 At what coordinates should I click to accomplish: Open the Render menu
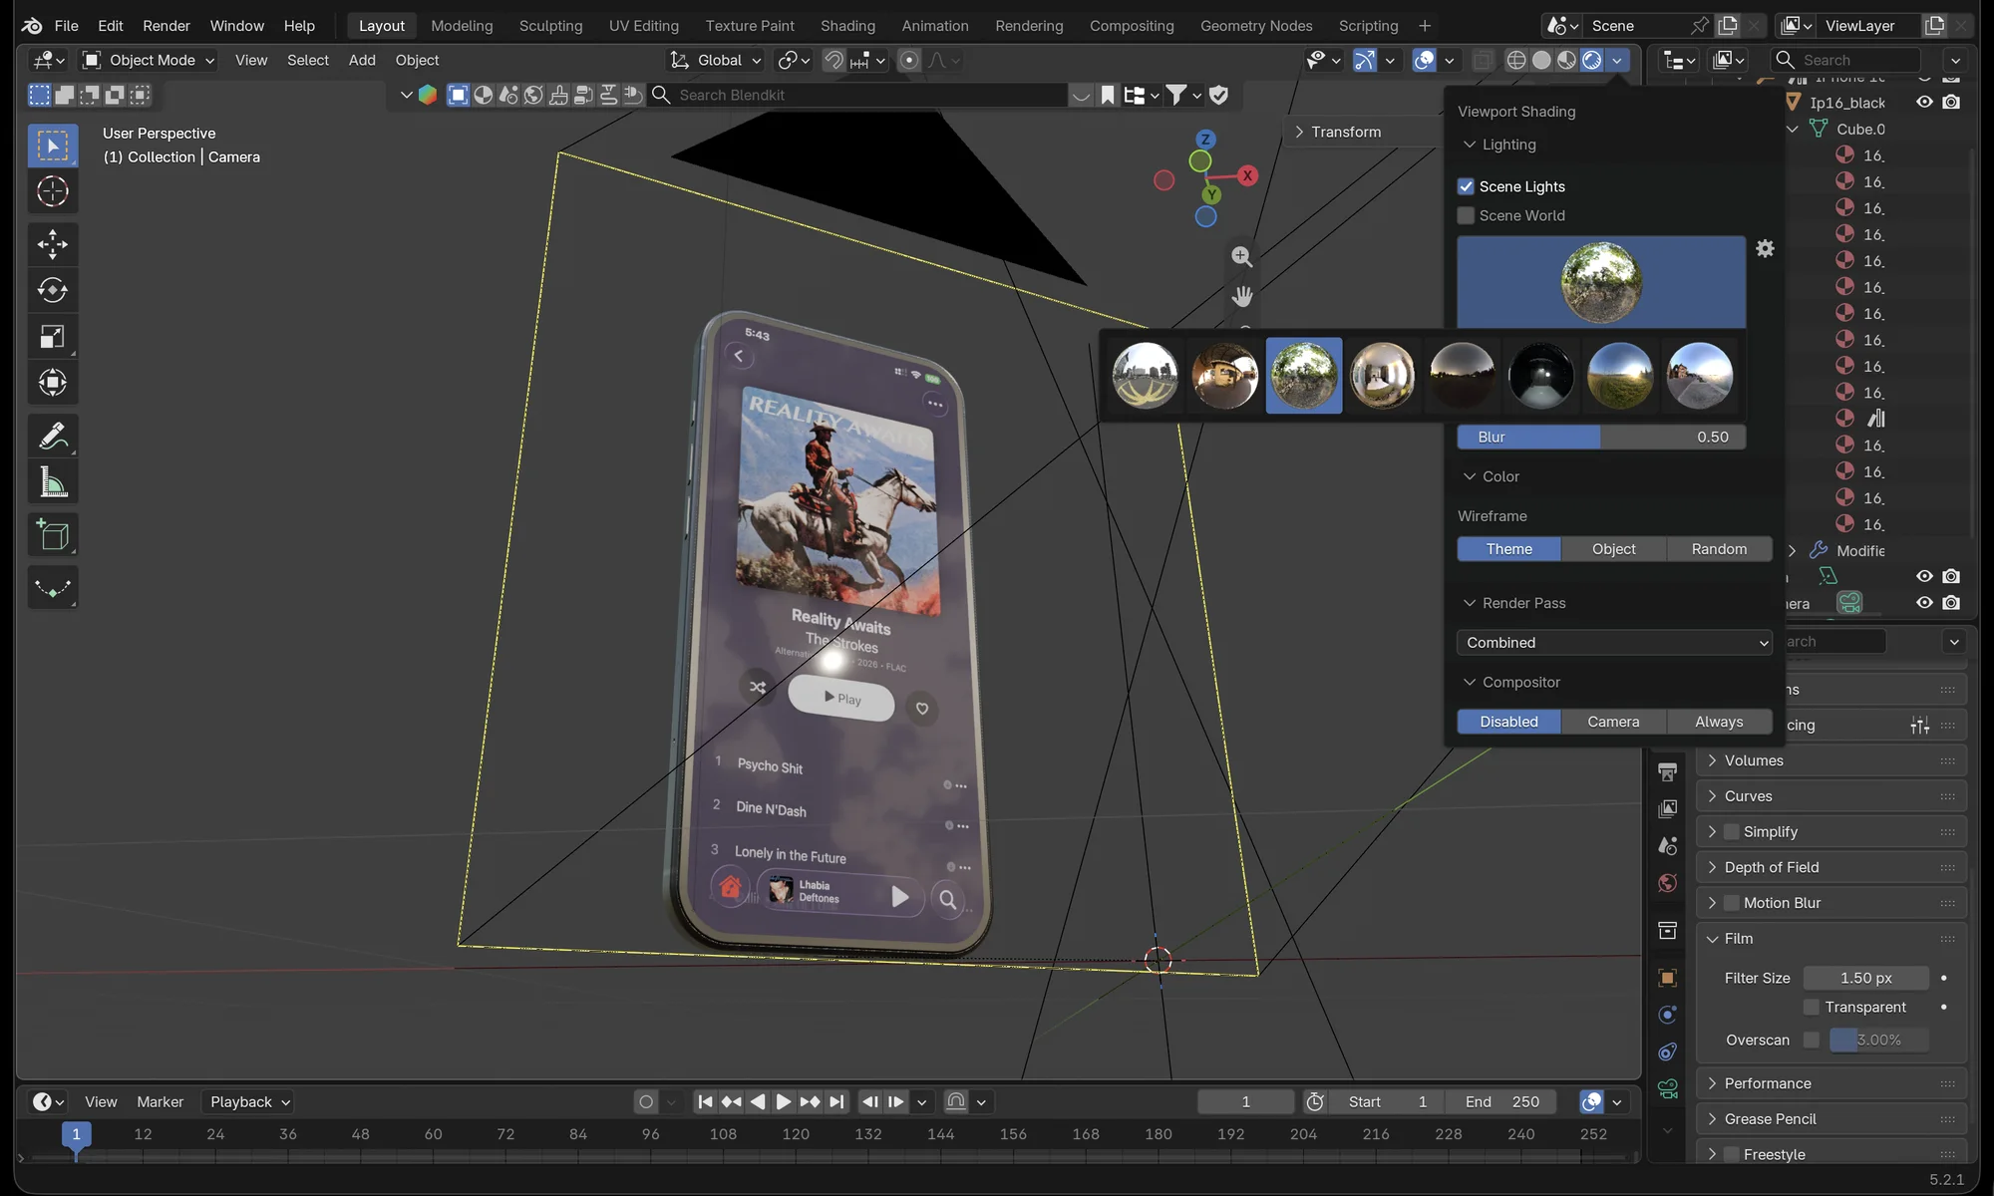tap(166, 26)
